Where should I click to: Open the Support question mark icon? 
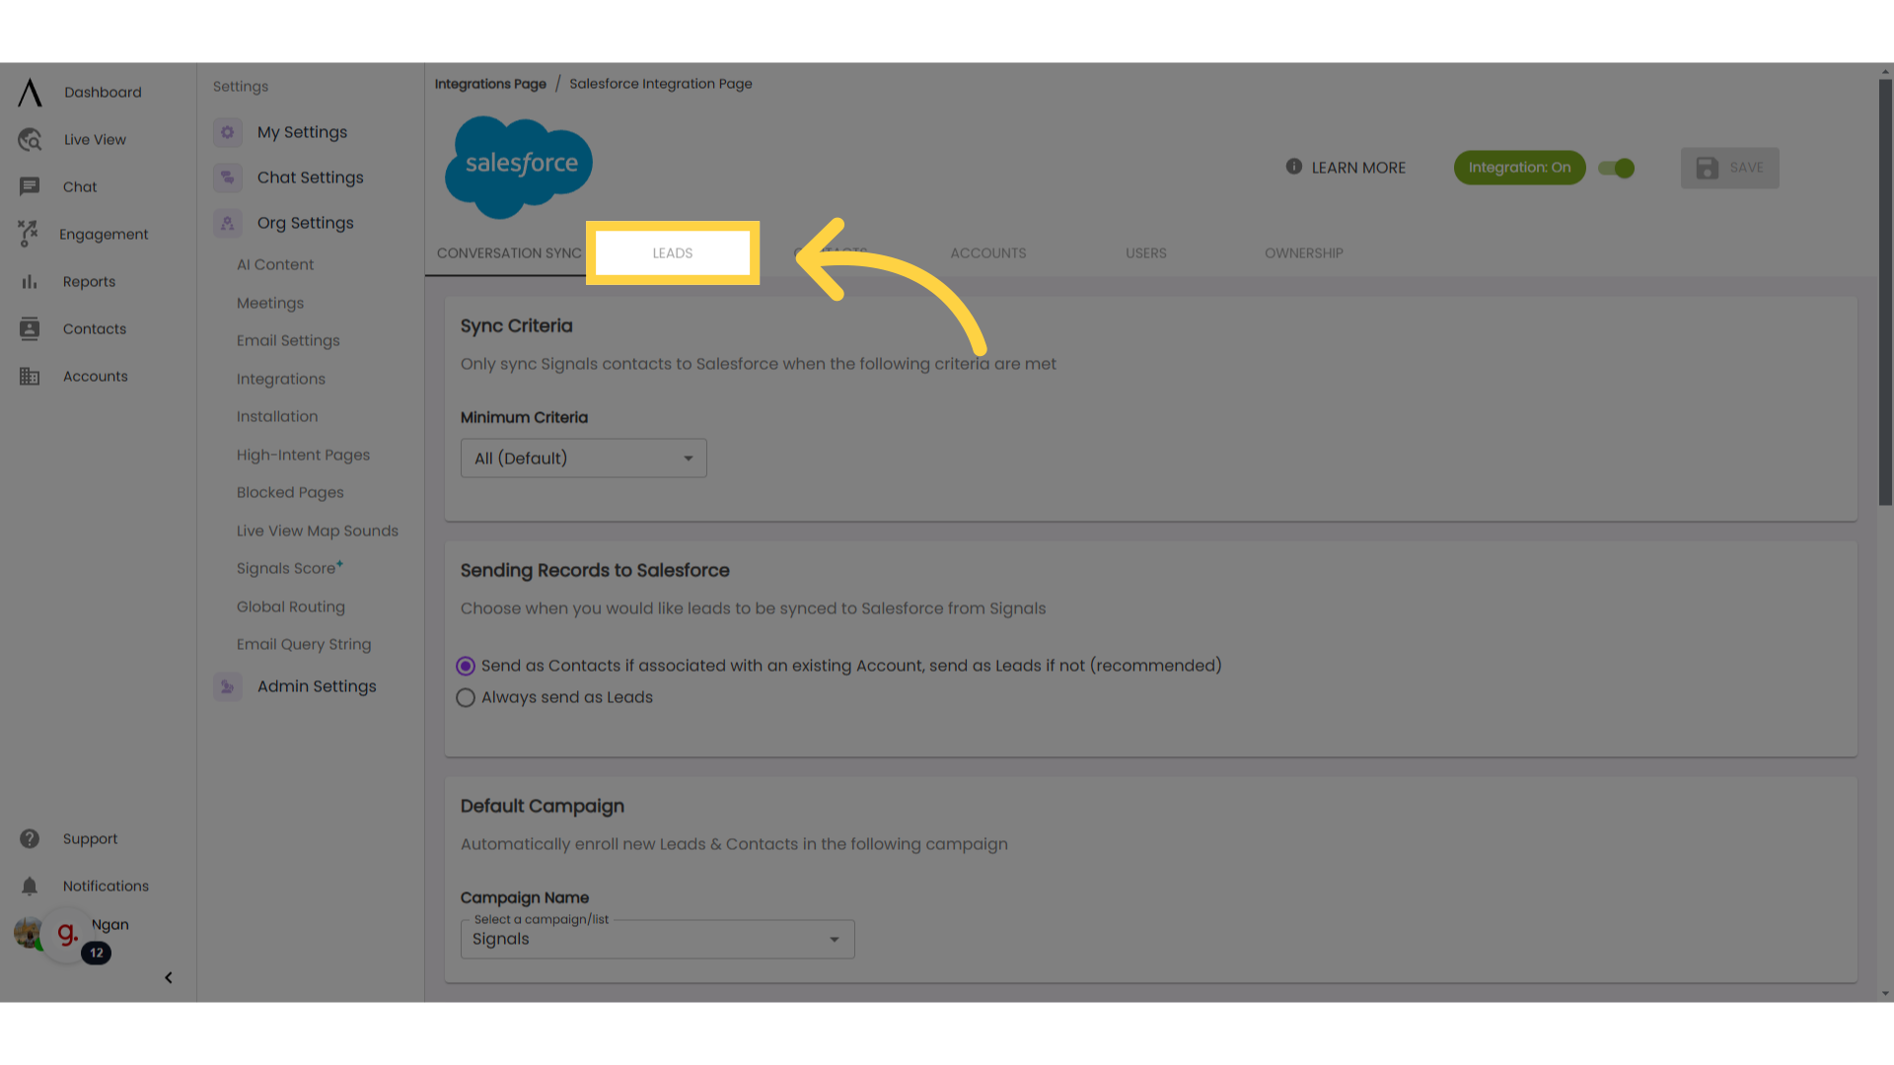(30, 839)
